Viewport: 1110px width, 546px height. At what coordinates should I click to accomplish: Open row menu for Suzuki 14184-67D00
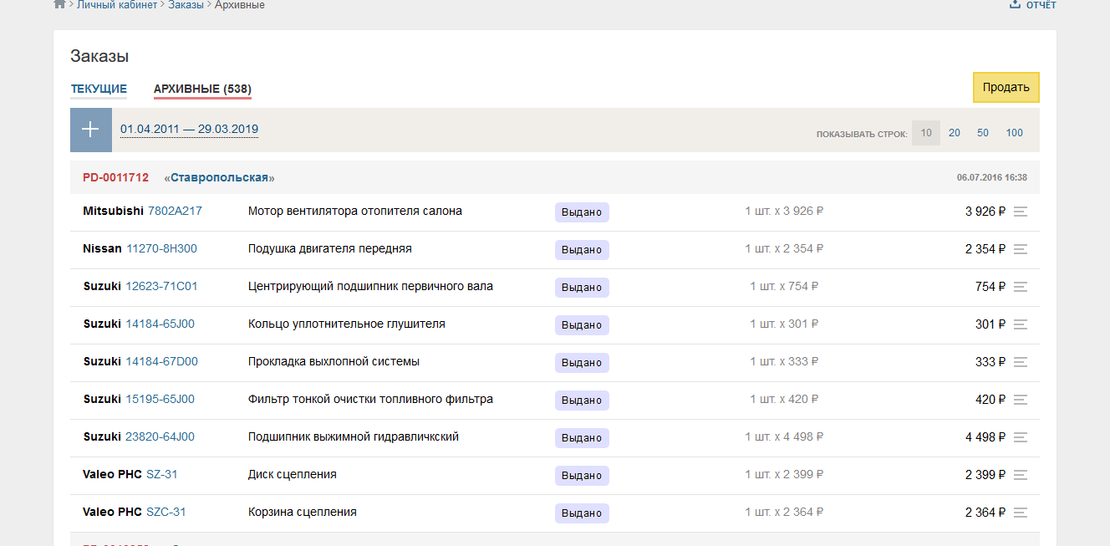(x=1020, y=362)
